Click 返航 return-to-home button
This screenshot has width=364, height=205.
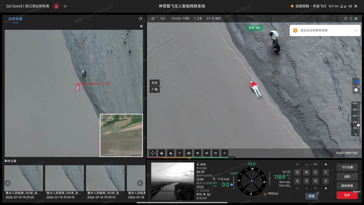(x=347, y=177)
